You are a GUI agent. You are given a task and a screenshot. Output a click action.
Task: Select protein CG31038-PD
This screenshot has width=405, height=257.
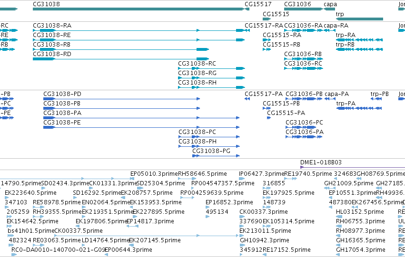pos(122,99)
